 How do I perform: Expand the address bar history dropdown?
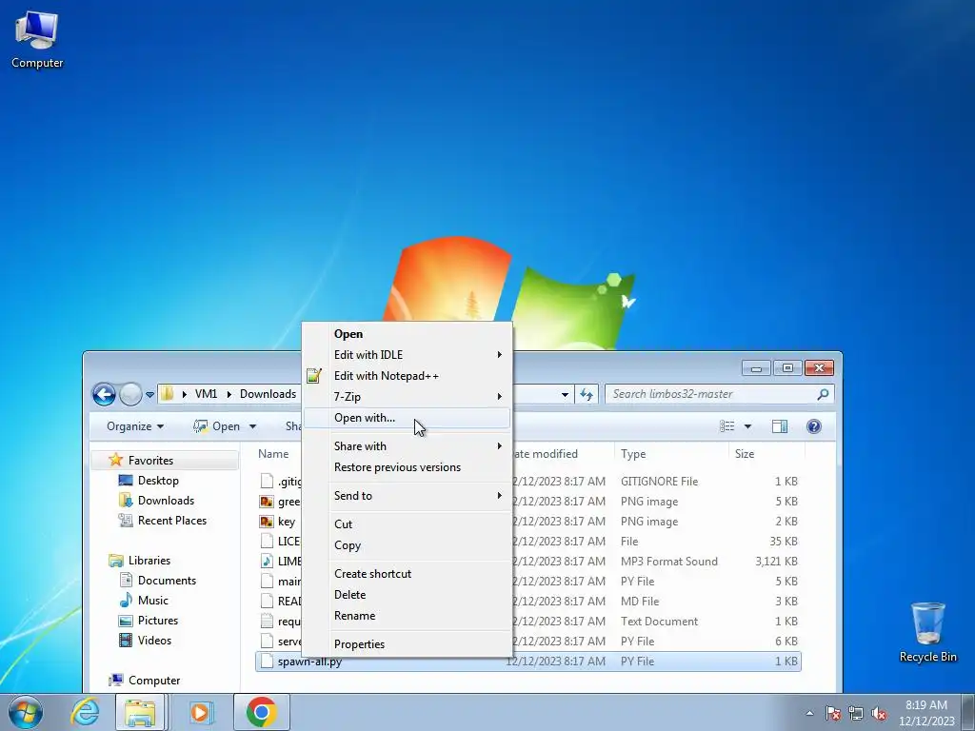tap(565, 394)
